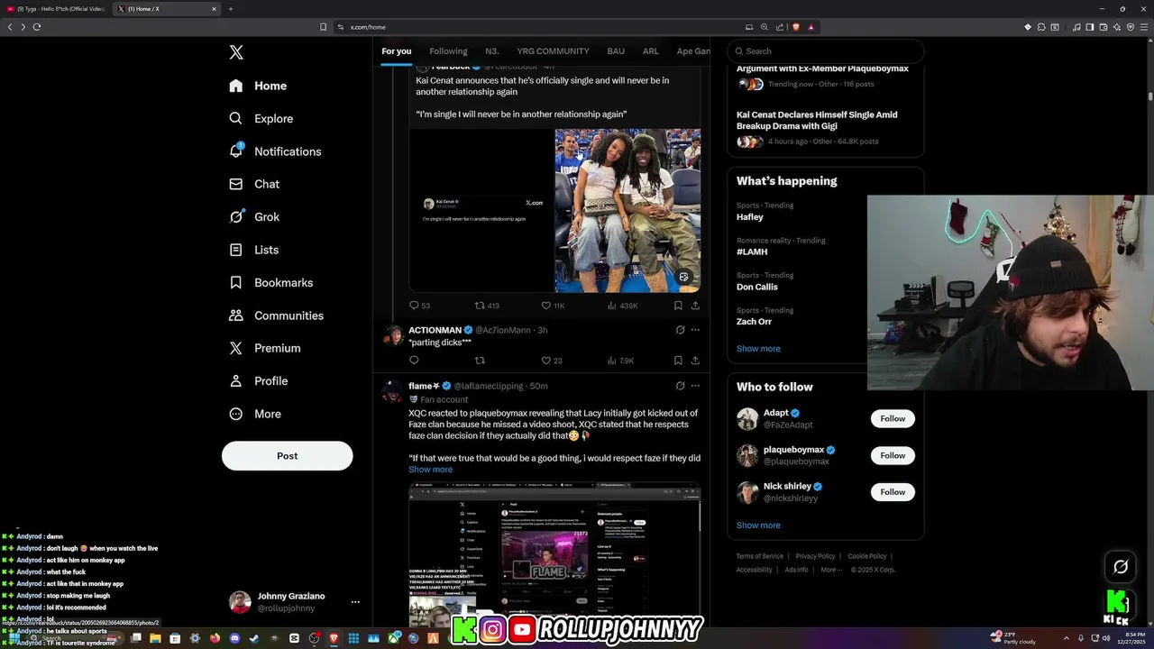Open the Discord icon in the taskbar
The image size is (1154, 649).
pyautogui.click(x=234, y=638)
